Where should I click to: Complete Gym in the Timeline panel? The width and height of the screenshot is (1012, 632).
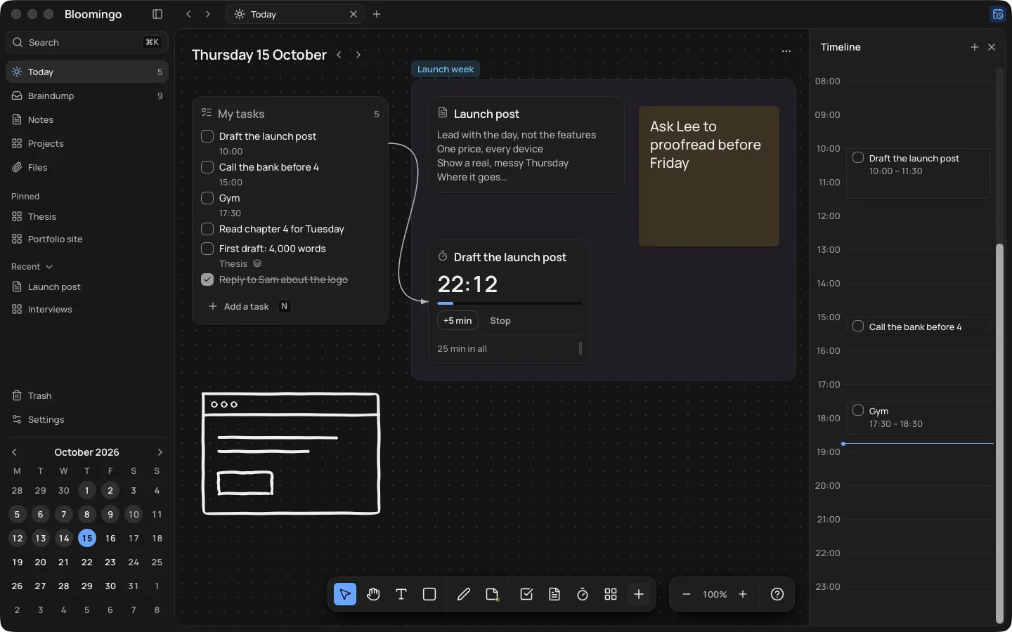tap(858, 410)
